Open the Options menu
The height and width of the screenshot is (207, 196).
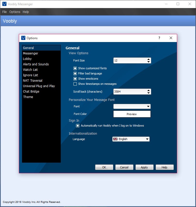(15, 12)
